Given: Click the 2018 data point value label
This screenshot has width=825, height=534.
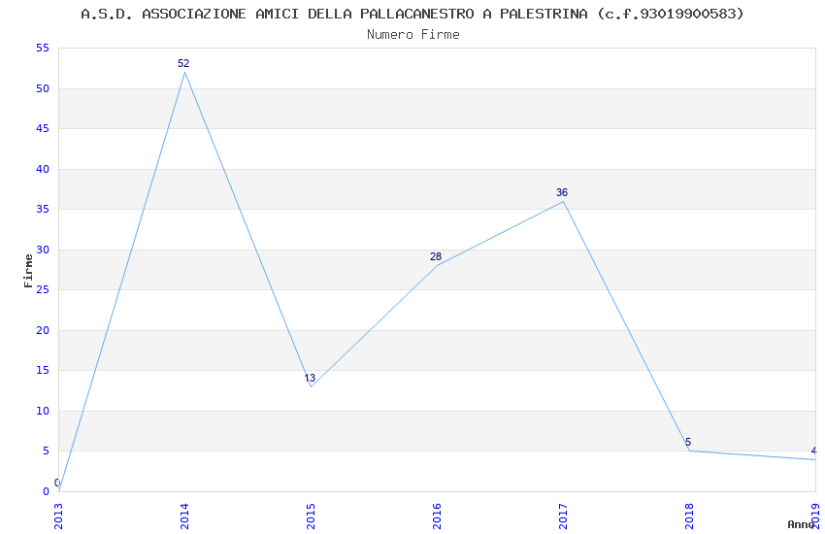Looking at the screenshot, I should [688, 443].
